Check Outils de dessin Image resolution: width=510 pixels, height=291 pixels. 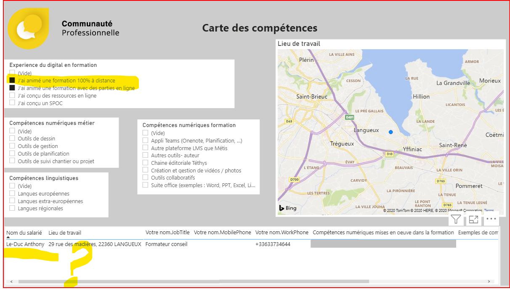pos(12,138)
